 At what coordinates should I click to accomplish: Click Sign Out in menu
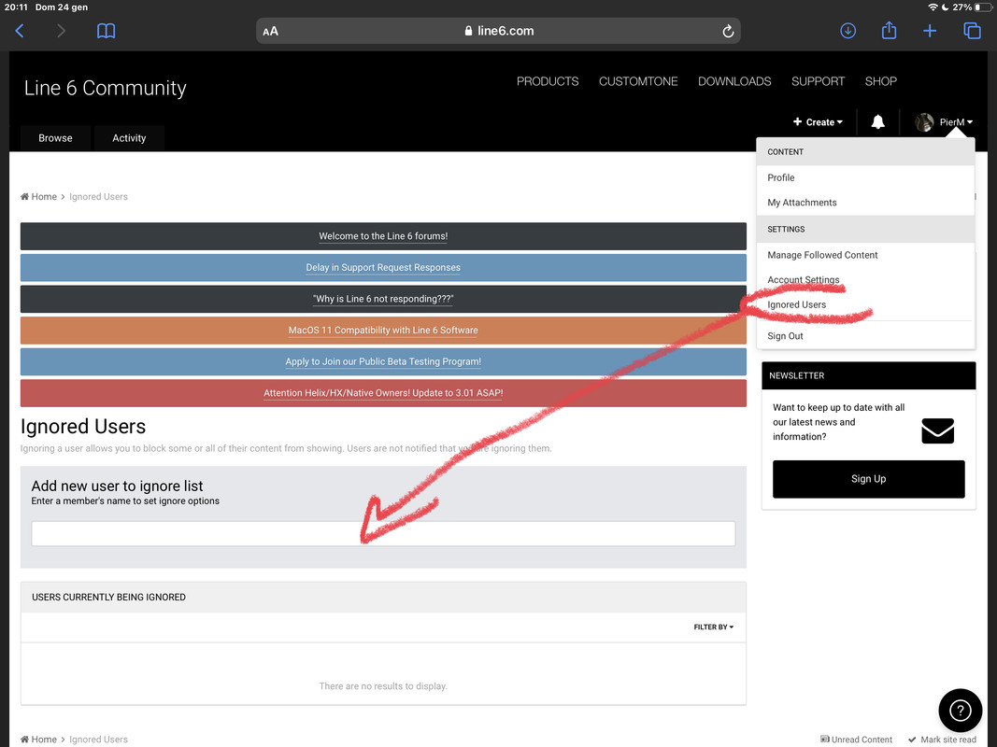pyautogui.click(x=785, y=336)
